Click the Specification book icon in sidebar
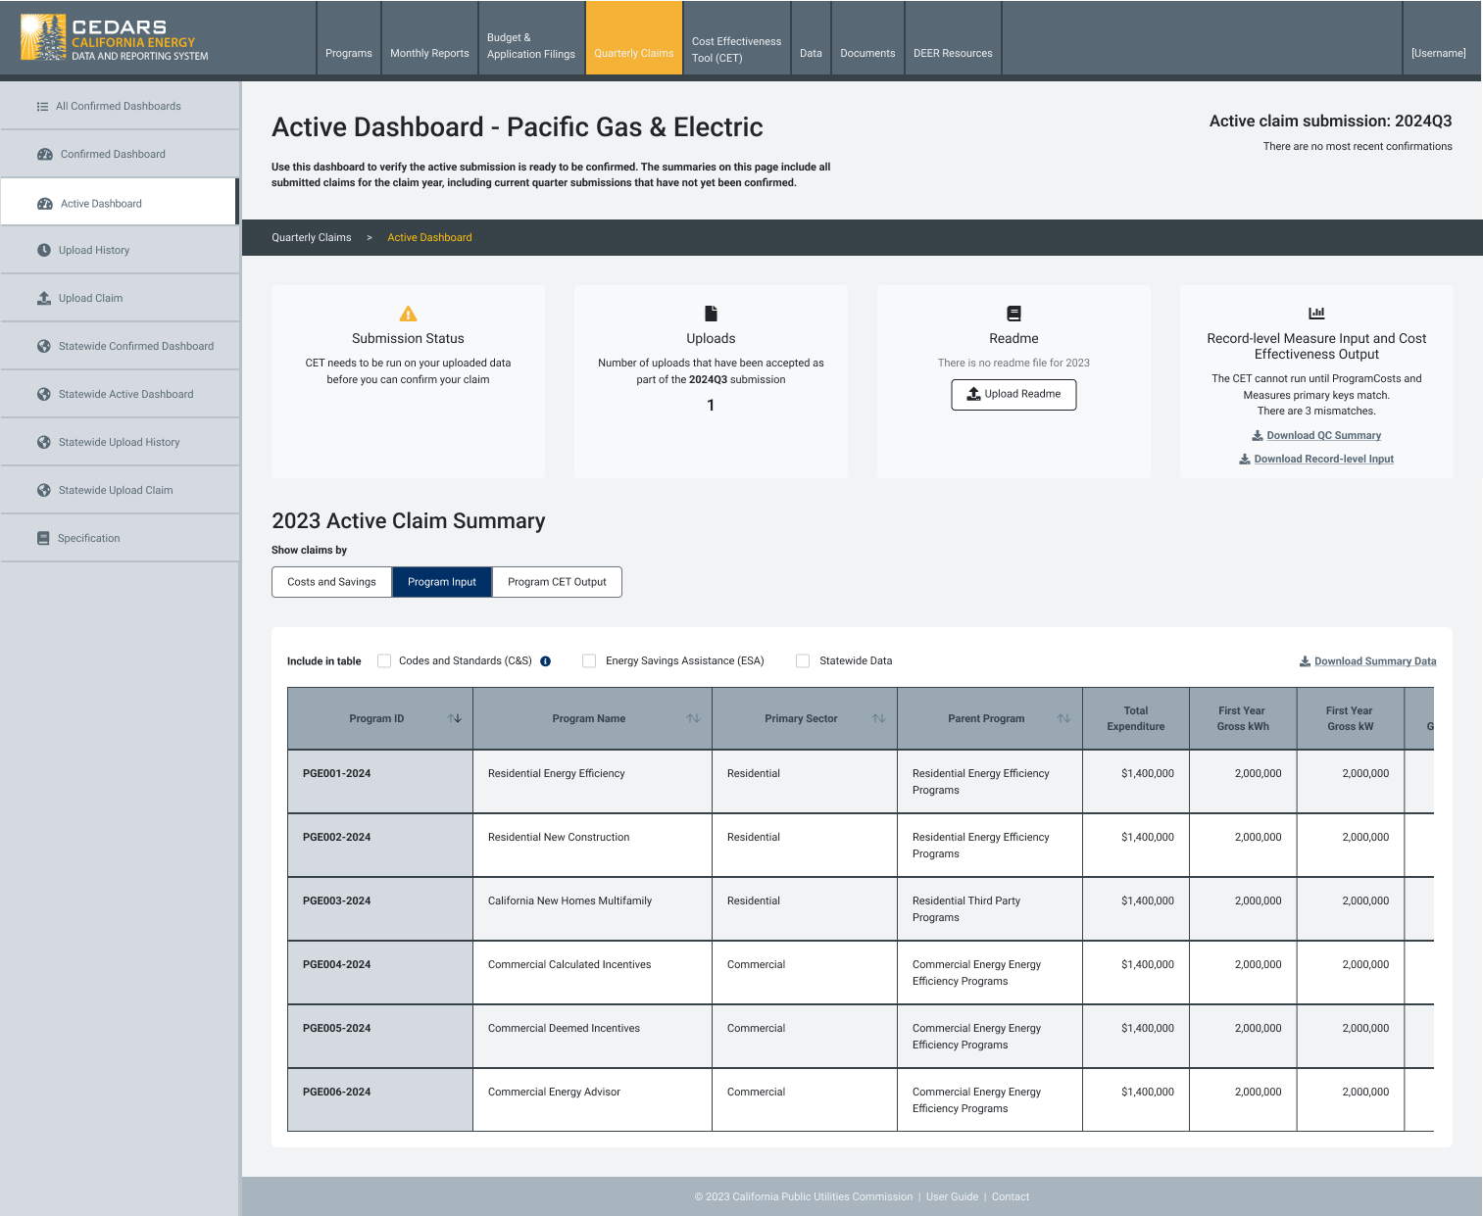The width and height of the screenshot is (1483, 1216). point(43,538)
